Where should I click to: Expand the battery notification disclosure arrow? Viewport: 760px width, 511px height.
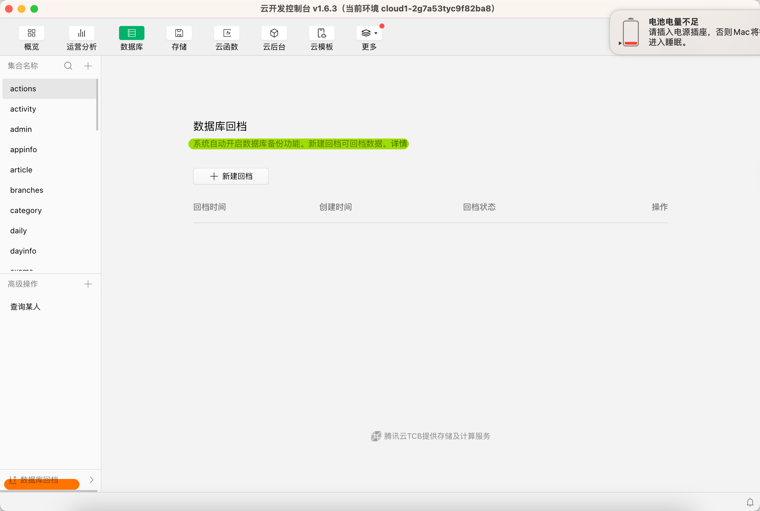click(620, 43)
